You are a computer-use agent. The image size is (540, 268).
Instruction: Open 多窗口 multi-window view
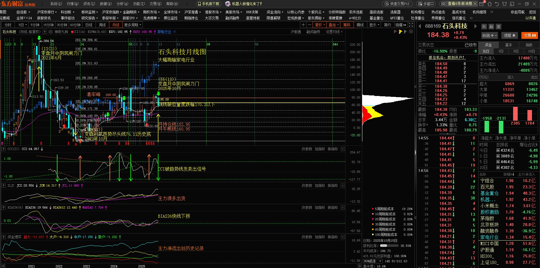426,4
